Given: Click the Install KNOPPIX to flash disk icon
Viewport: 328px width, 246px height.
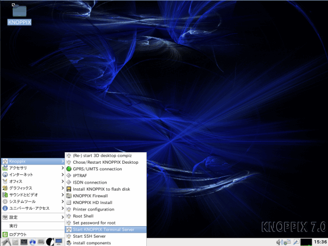Looking at the screenshot, I should point(69,189).
